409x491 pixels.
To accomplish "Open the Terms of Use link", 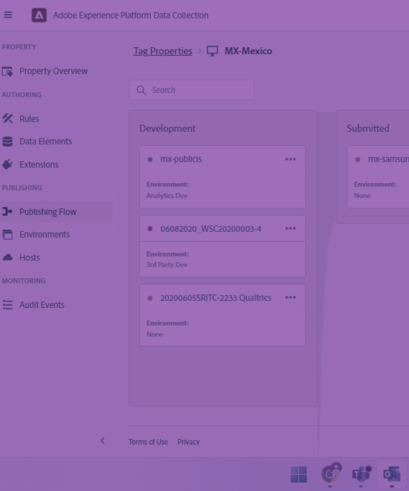I will 148,442.
